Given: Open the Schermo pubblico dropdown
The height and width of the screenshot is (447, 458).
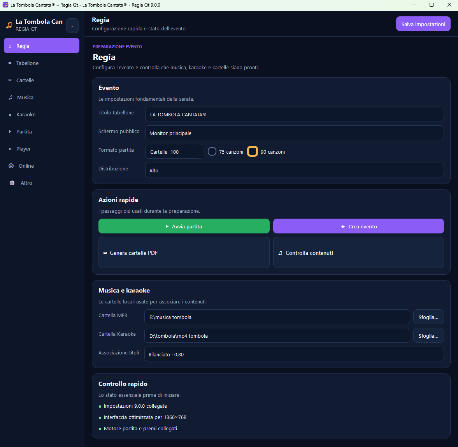Looking at the screenshot, I should (295, 133).
